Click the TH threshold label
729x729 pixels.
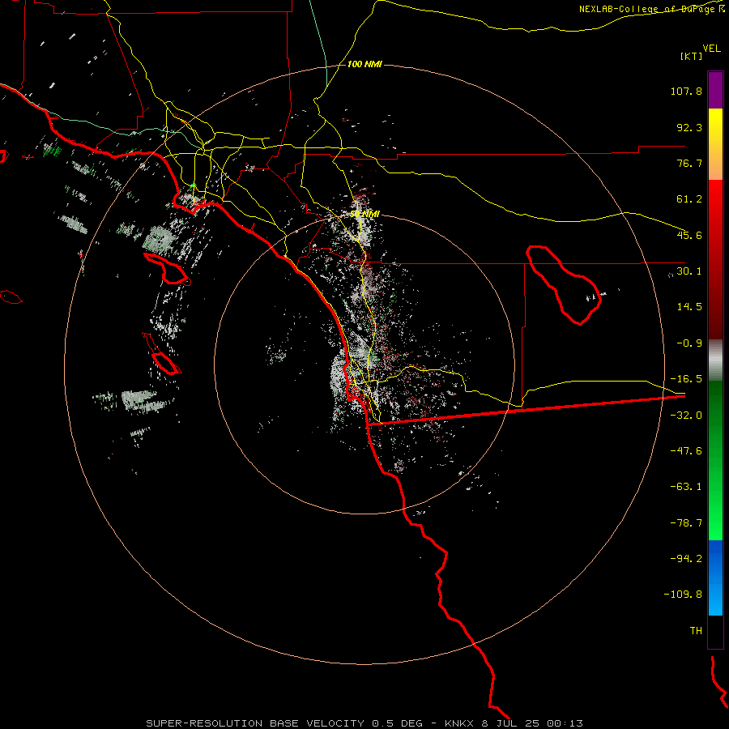pyautogui.click(x=696, y=630)
